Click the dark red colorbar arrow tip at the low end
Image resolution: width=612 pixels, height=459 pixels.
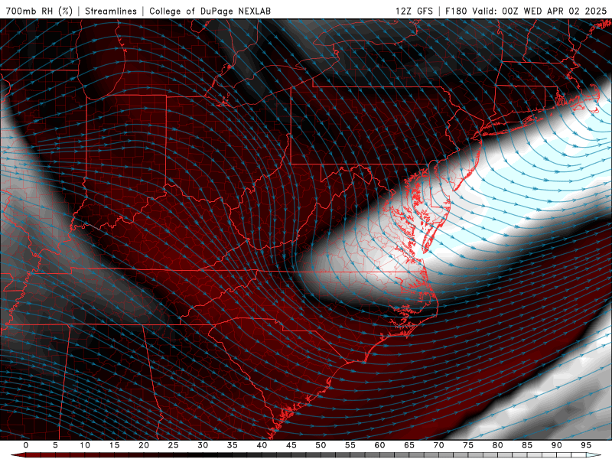point(18,455)
